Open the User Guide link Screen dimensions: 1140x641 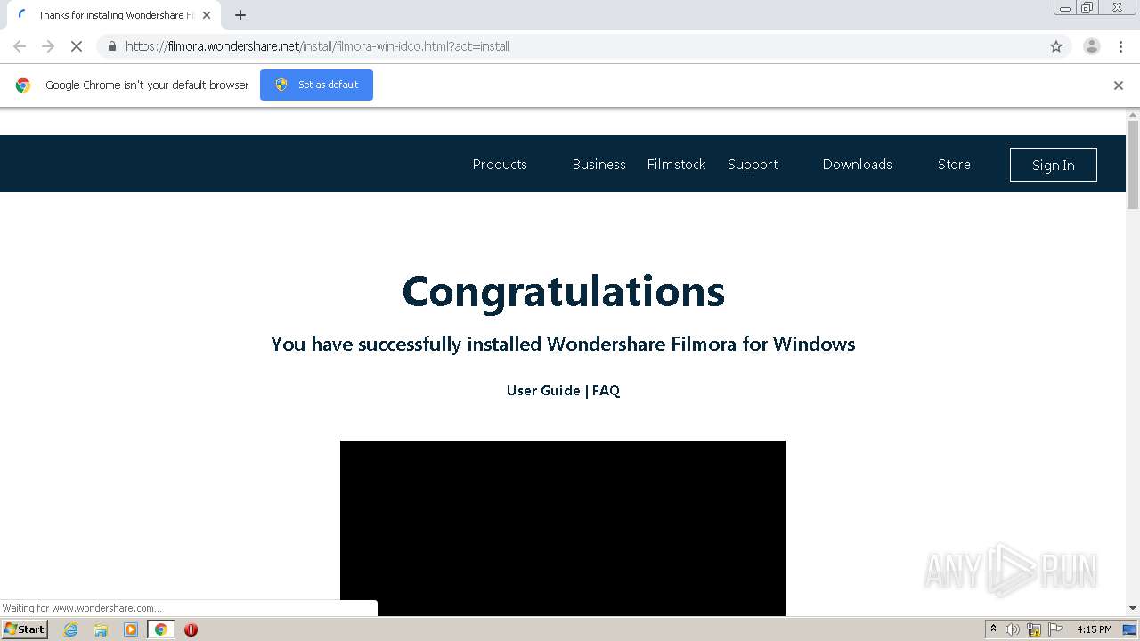point(543,390)
